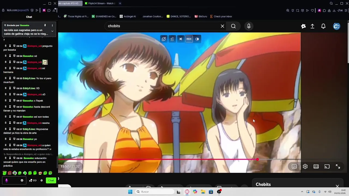This screenshot has height=196, width=349.
Task: Seek using the red progress bar handle
Action: [257, 160]
